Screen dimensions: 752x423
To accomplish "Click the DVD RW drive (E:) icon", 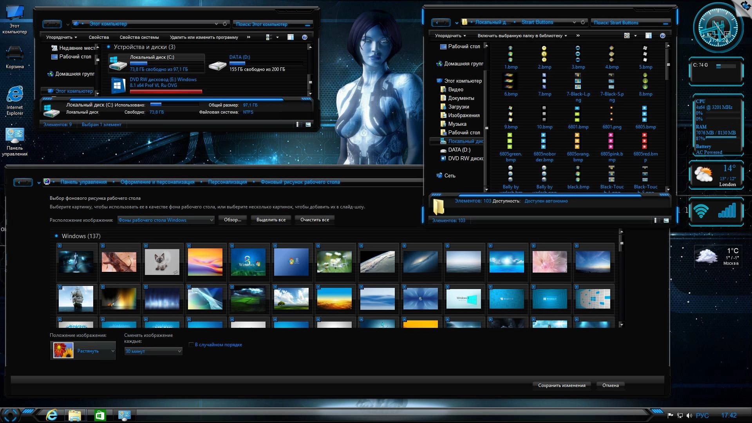I will point(118,85).
